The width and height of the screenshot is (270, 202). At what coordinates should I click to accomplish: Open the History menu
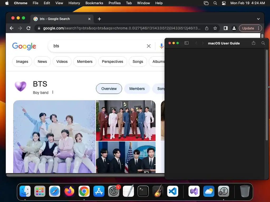[74, 3]
